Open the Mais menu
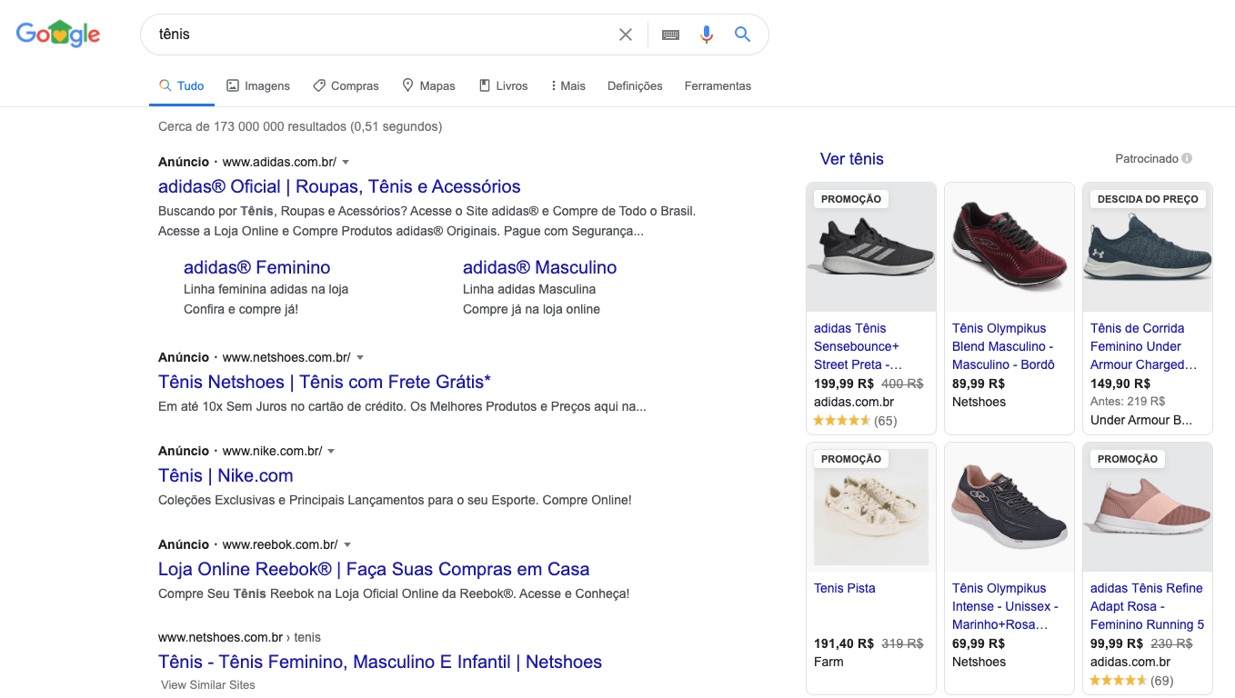 (x=567, y=85)
